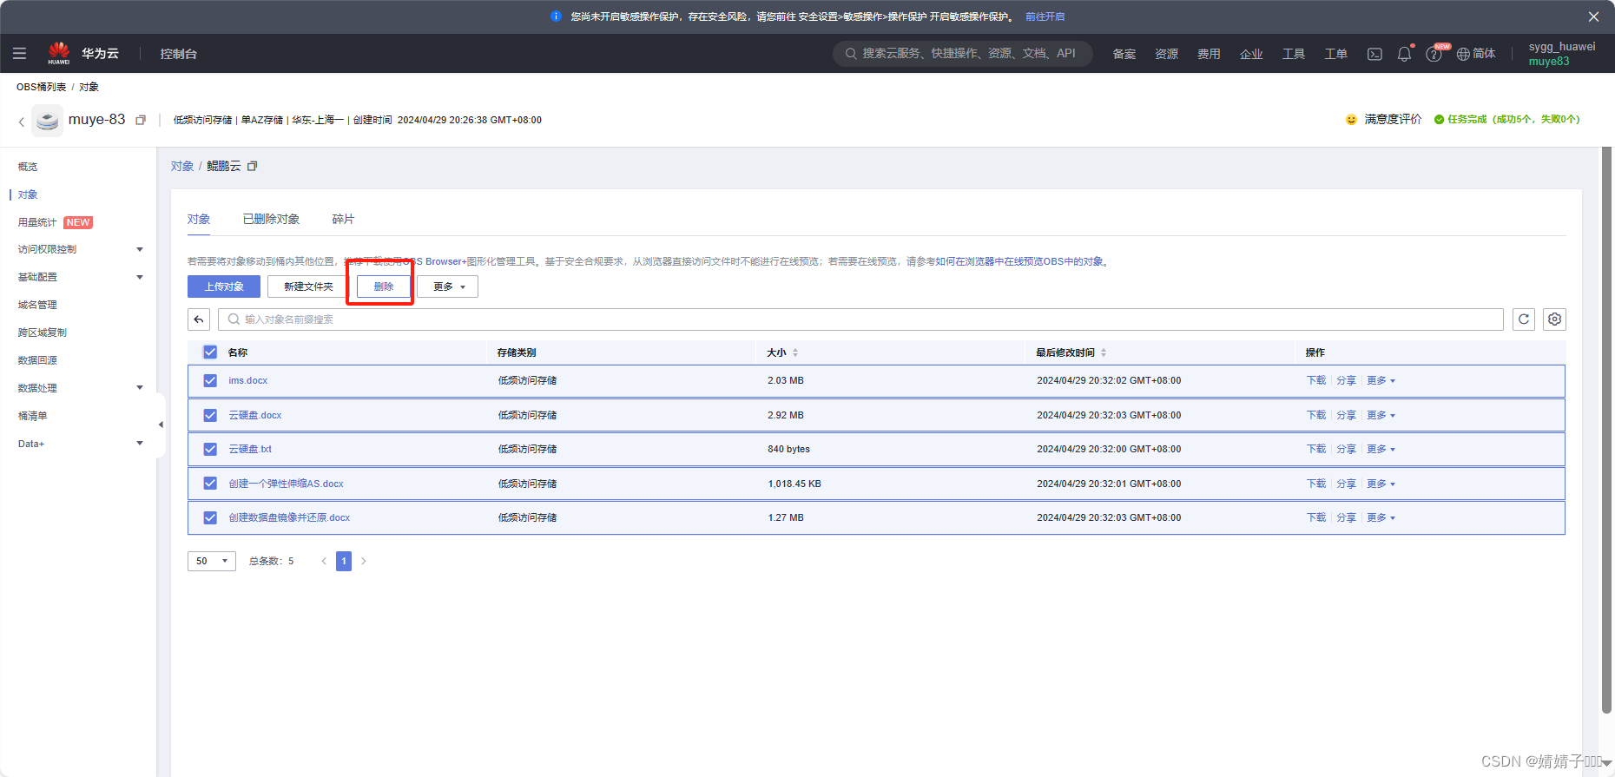Open 桶清单 in the sidebar
The width and height of the screenshot is (1615, 777).
[33, 416]
